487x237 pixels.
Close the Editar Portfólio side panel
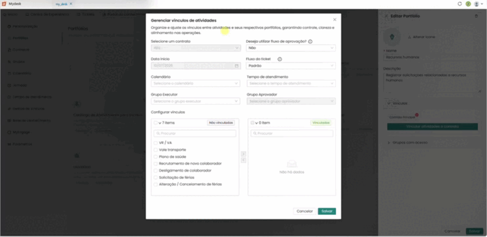386,16
